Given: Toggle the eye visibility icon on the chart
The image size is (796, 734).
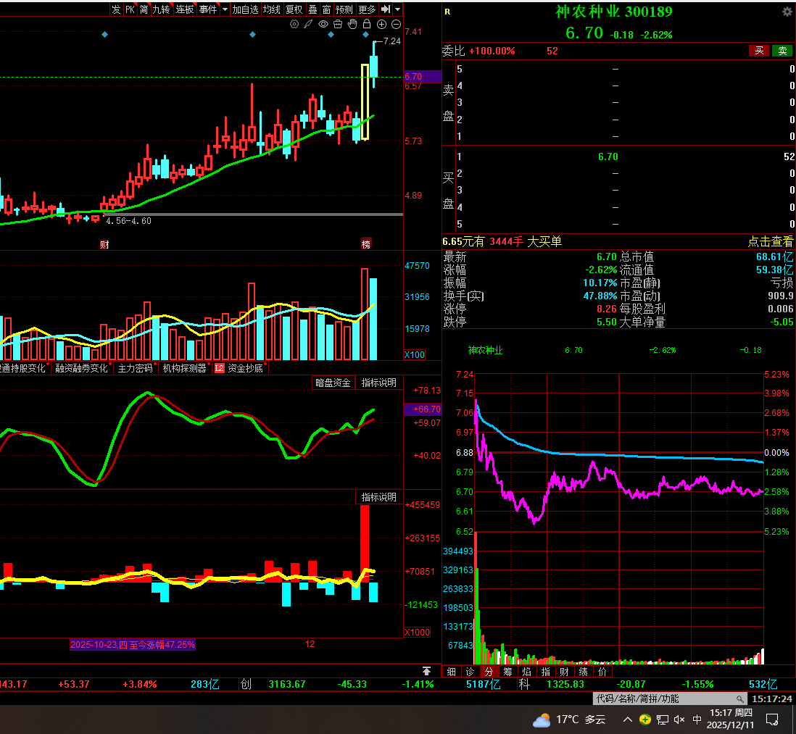Looking at the screenshot, I should [x=323, y=25].
